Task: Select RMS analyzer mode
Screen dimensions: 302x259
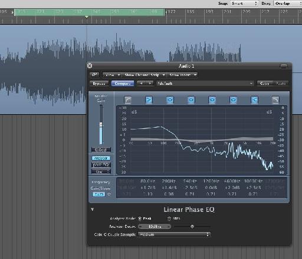Action: (169, 218)
